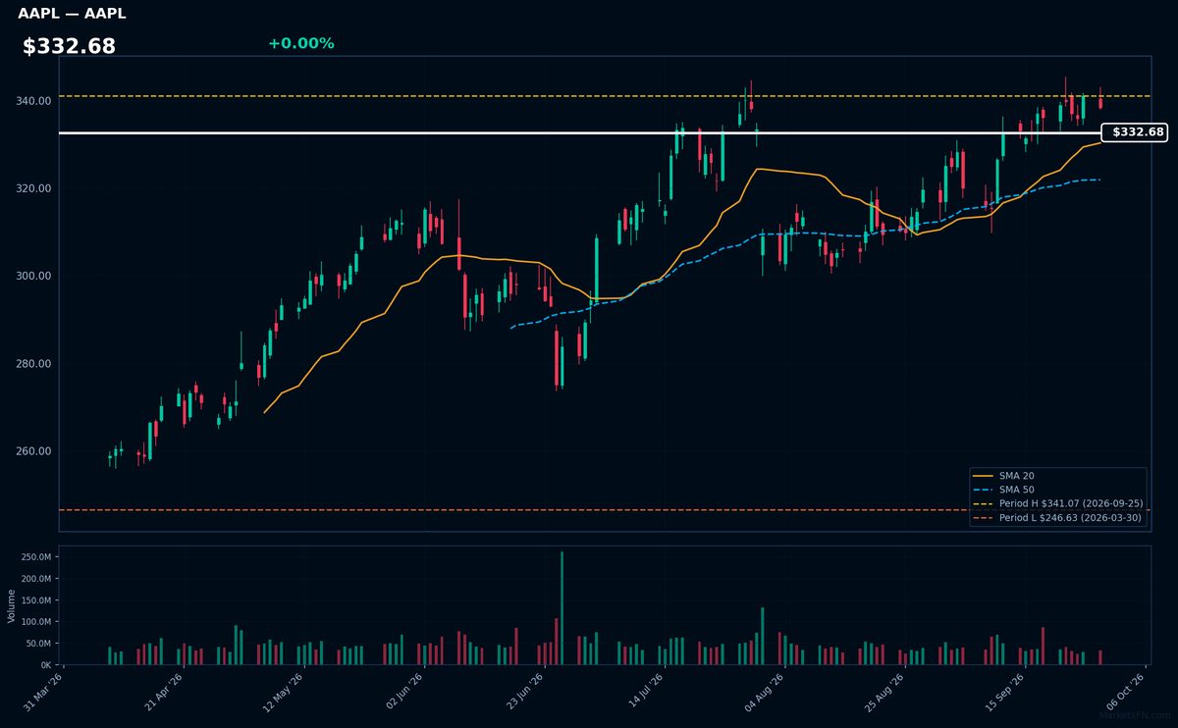Click the $332.68 price tag on right axis
The width and height of the screenshot is (1178, 728).
point(1134,132)
